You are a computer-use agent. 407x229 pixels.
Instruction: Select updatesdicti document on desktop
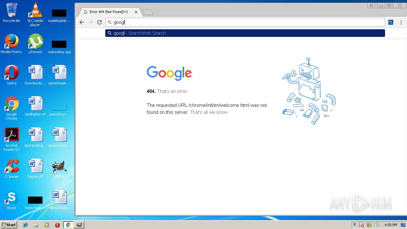pos(59,137)
